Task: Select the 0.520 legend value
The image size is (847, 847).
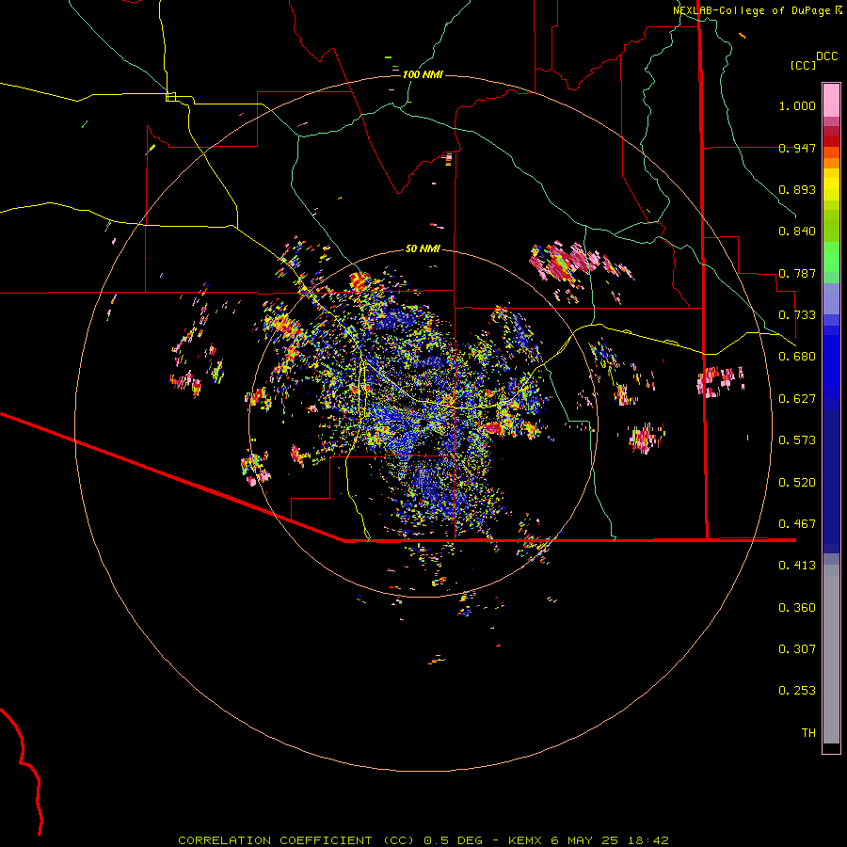Action: pyautogui.click(x=797, y=483)
